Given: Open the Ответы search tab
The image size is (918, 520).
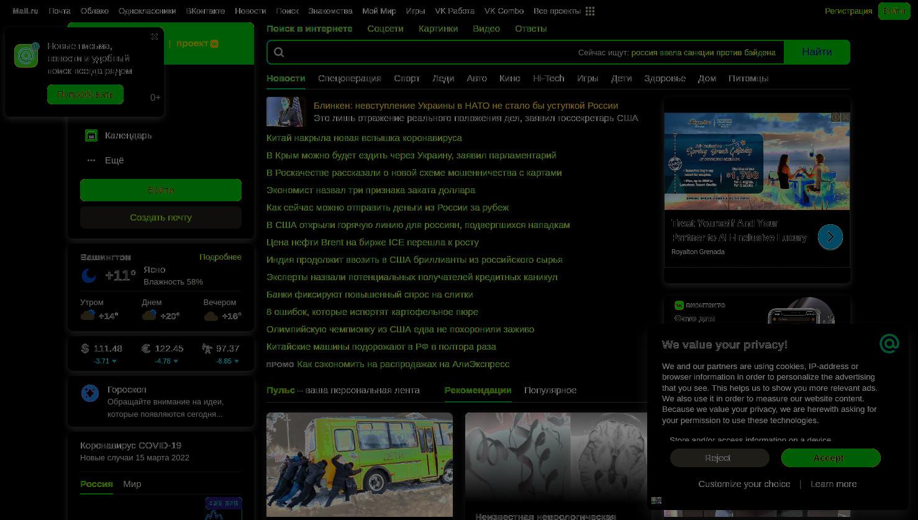Looking at the screenshot, I should pyautogui.click(x=530, y=29).
